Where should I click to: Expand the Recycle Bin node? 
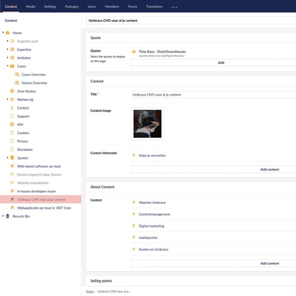tap(3, 216)
